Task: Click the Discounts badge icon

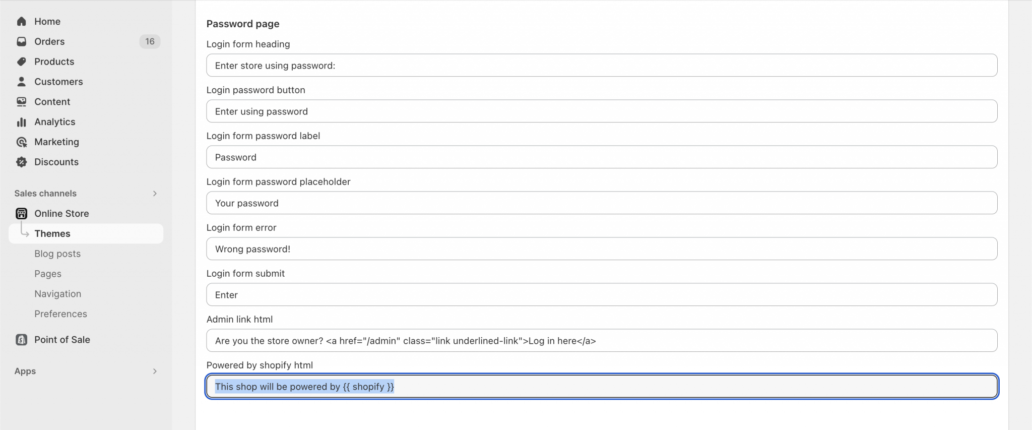Action: pyautogui.click(x=21, y=162)
